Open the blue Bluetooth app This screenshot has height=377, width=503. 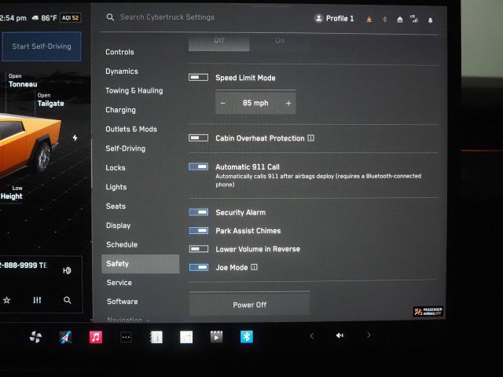pos(247,337)
